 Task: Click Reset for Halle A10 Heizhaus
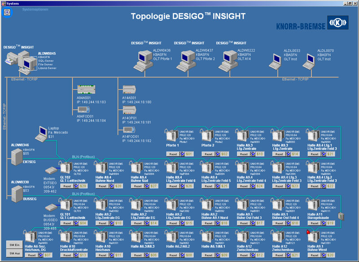pyautogui.click(x=102, y=255)
